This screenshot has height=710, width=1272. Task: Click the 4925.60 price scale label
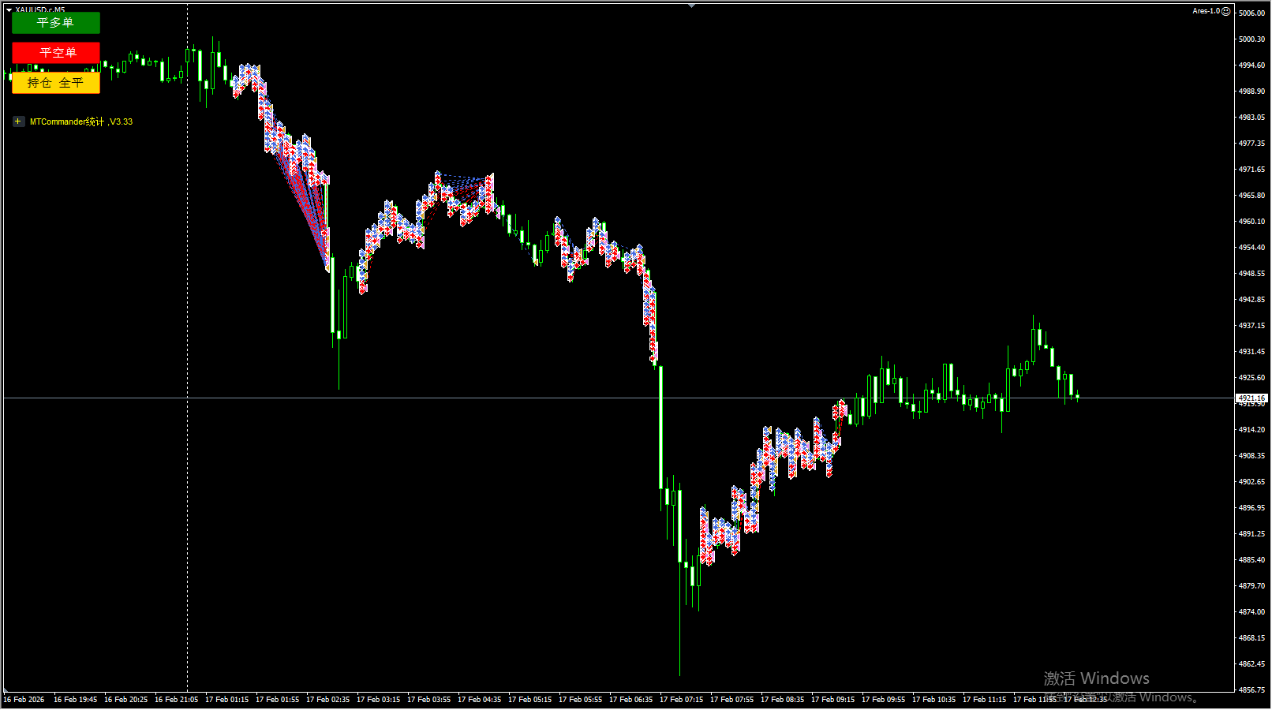tap(1251, 378)
